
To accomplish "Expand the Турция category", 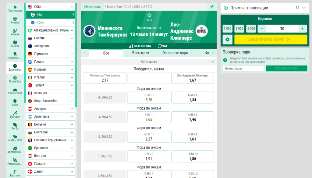I will pos(72,85).
